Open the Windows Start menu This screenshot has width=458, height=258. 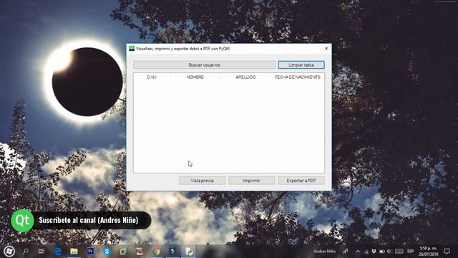9,252
